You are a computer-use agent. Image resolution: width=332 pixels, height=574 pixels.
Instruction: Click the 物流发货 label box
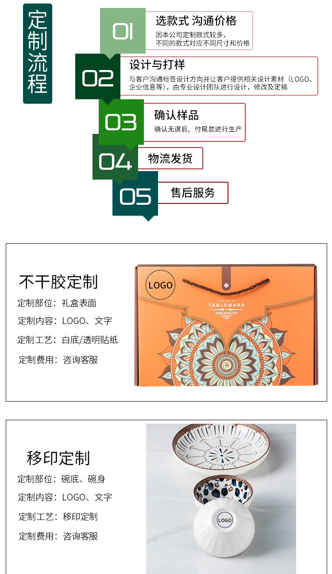point(170,158)
